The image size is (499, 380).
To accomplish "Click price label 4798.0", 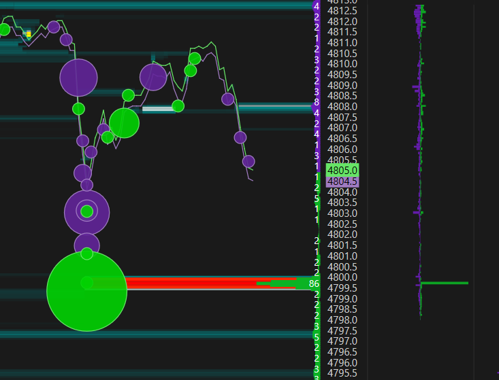I will [342, 320].
